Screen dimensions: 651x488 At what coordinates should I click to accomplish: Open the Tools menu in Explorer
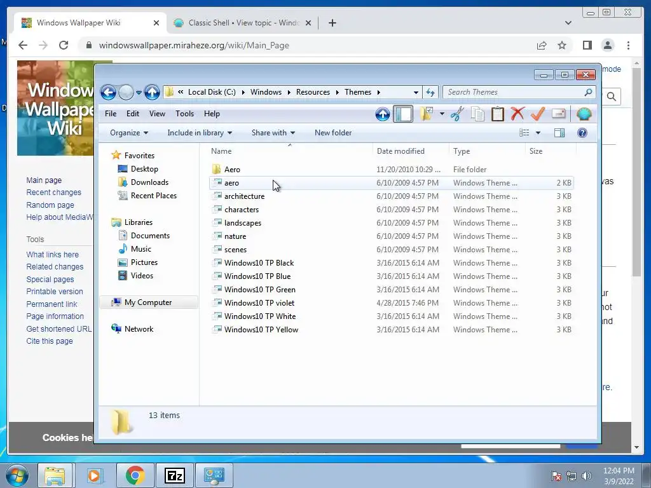pyautogui.click(x=185, y=114)
